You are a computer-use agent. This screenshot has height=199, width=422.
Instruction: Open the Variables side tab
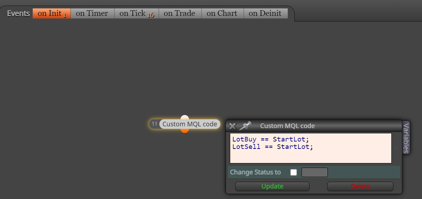tap(406, 137)
